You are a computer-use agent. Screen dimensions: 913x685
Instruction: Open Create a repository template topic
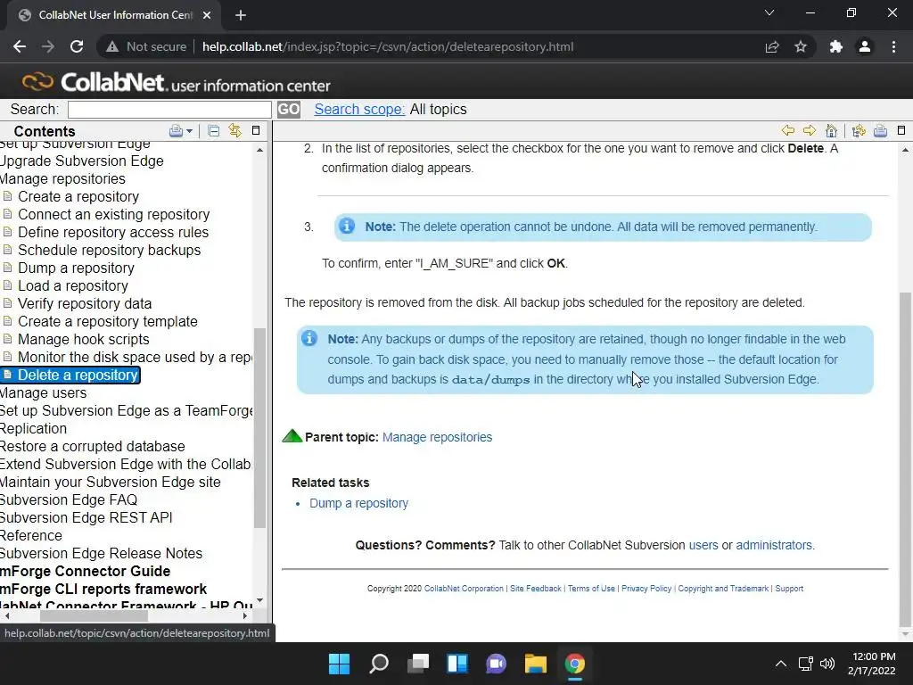point(108,321)
